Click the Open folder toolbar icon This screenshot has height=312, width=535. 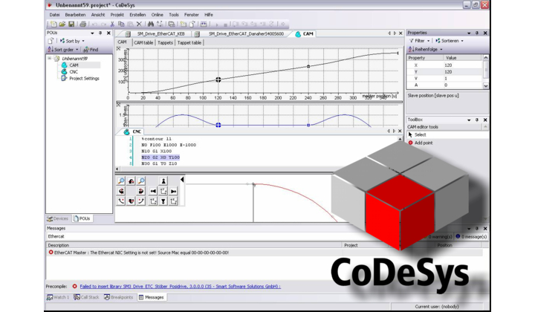pos(62,24)
